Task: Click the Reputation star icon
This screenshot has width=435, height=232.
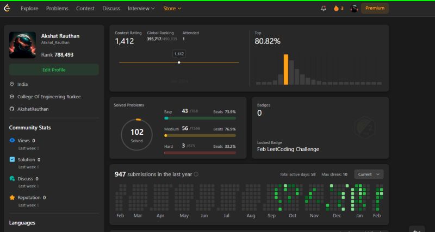Action: click(x=12, y=197)
